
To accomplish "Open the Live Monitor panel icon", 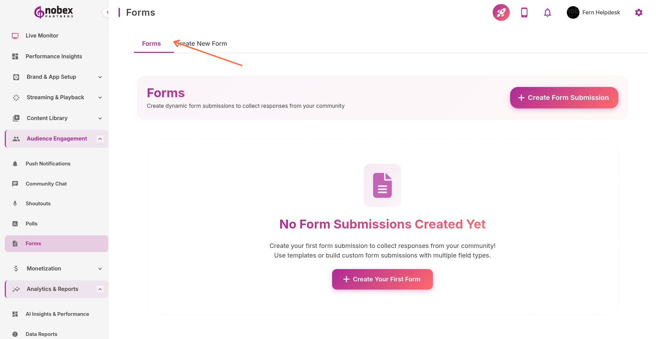I will click(15, 35).
